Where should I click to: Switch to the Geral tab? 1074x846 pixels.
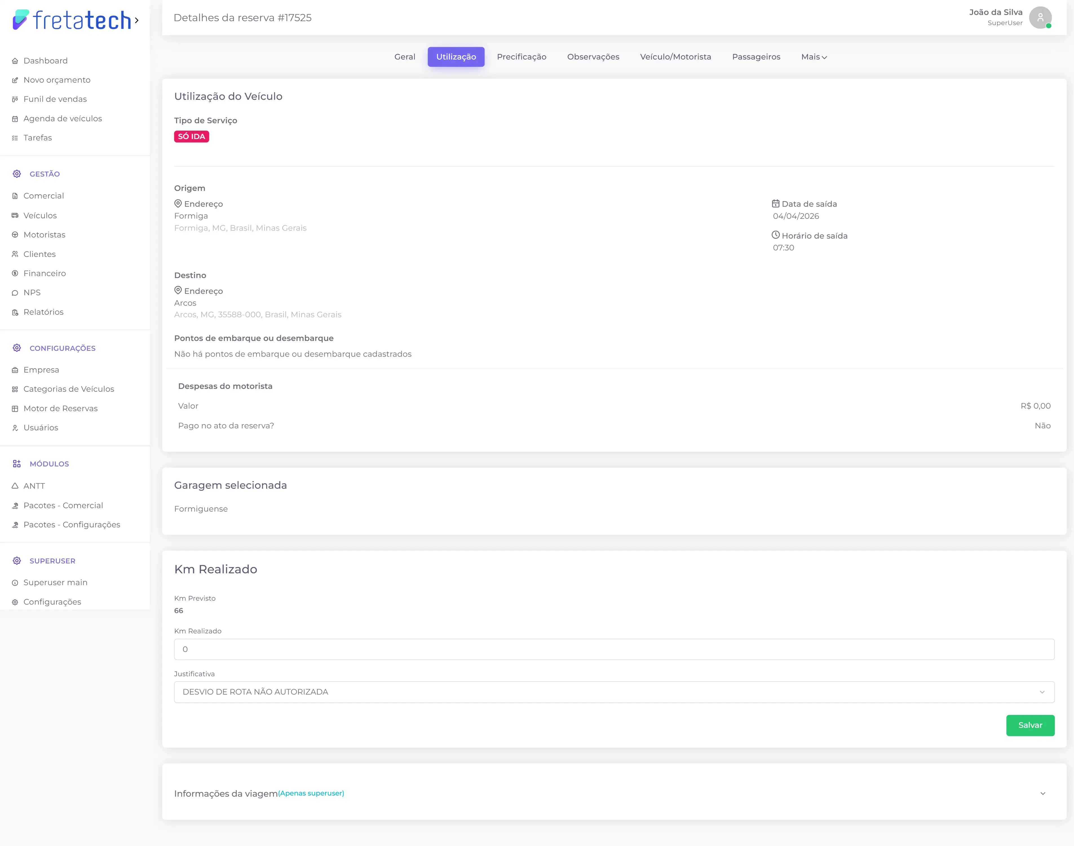pyautogui.click(x=405, y=57)
